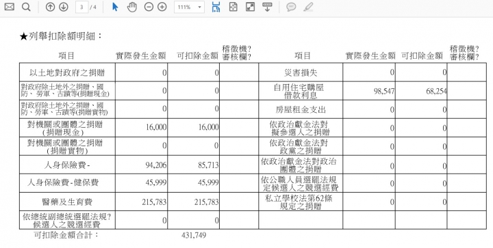Click 依公職人員選罷法規 row label
The width and height of the screenshot is (493, 248).
click(299, 183)
